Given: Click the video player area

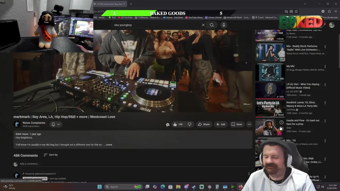Looking at the screenshot, I should 133,71.
